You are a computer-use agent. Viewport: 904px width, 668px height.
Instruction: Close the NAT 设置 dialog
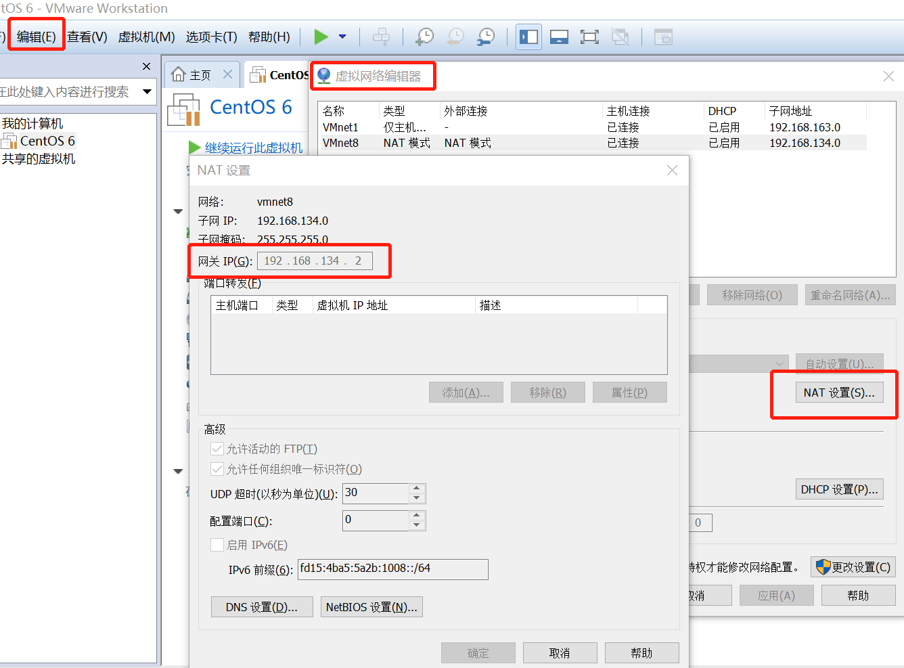click(672, 171)
